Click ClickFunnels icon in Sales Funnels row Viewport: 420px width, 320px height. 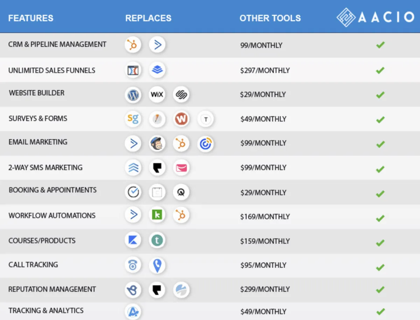133,70
